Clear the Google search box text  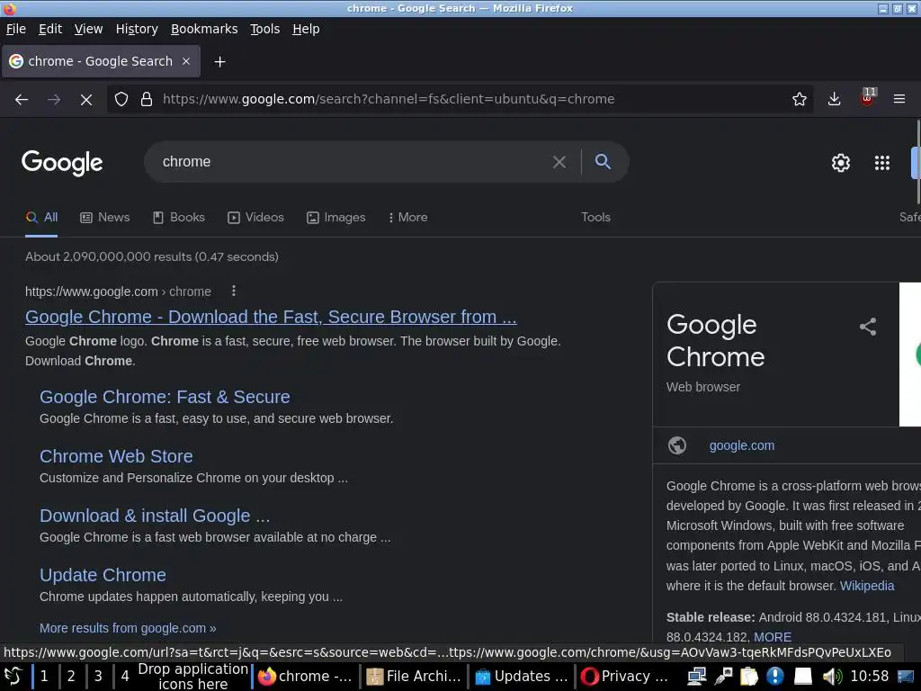pos(559,162)
